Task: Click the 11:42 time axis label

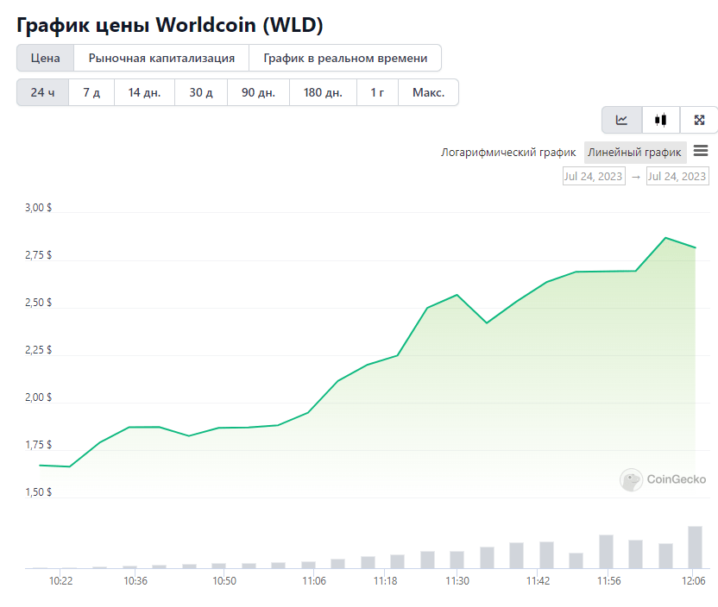Action: pyautogui.click(x=538, y=581)
